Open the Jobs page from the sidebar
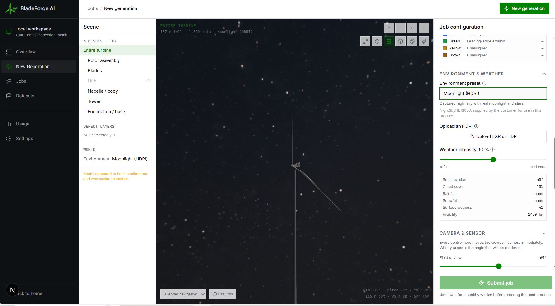 tap(39, 81)
